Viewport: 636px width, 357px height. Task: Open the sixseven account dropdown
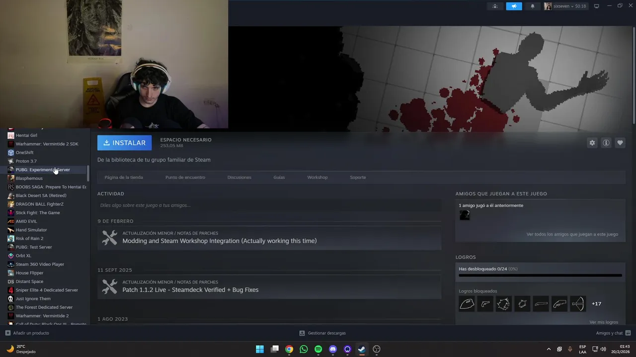coord(565,6)
